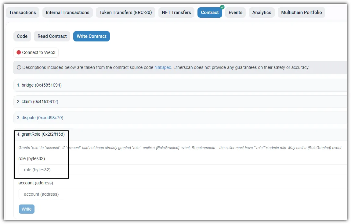Select the Write Contract button
351x224 pixels.
92,36
